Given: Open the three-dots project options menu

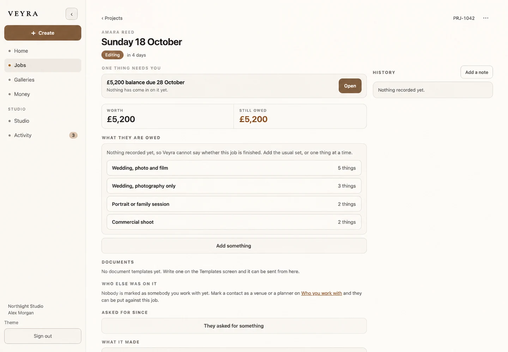Looking at the screenshot, I should point(486,18).
